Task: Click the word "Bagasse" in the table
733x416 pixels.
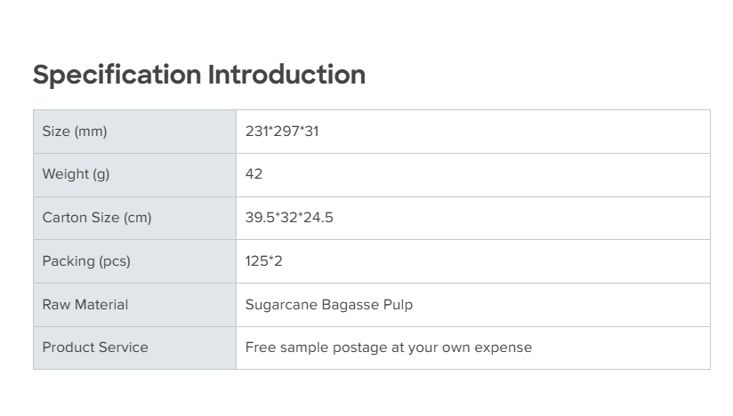Action: click(x=347, y=304)
